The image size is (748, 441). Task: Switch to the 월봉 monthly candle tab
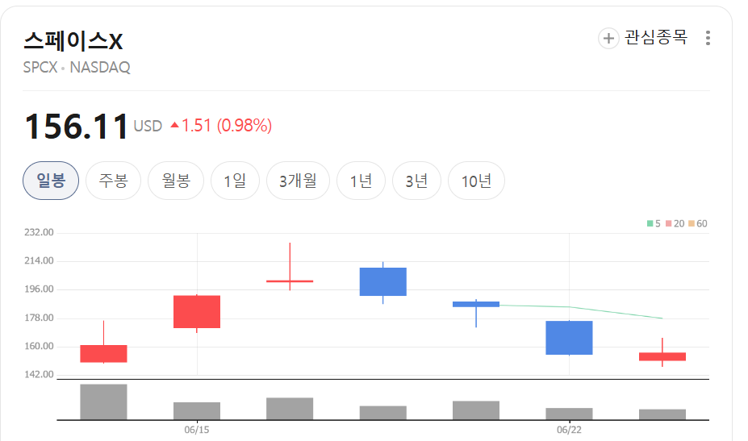[x=176, y=181]
